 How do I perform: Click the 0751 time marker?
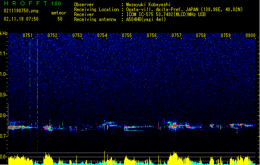pyautogui.click(x=28, y=35)
